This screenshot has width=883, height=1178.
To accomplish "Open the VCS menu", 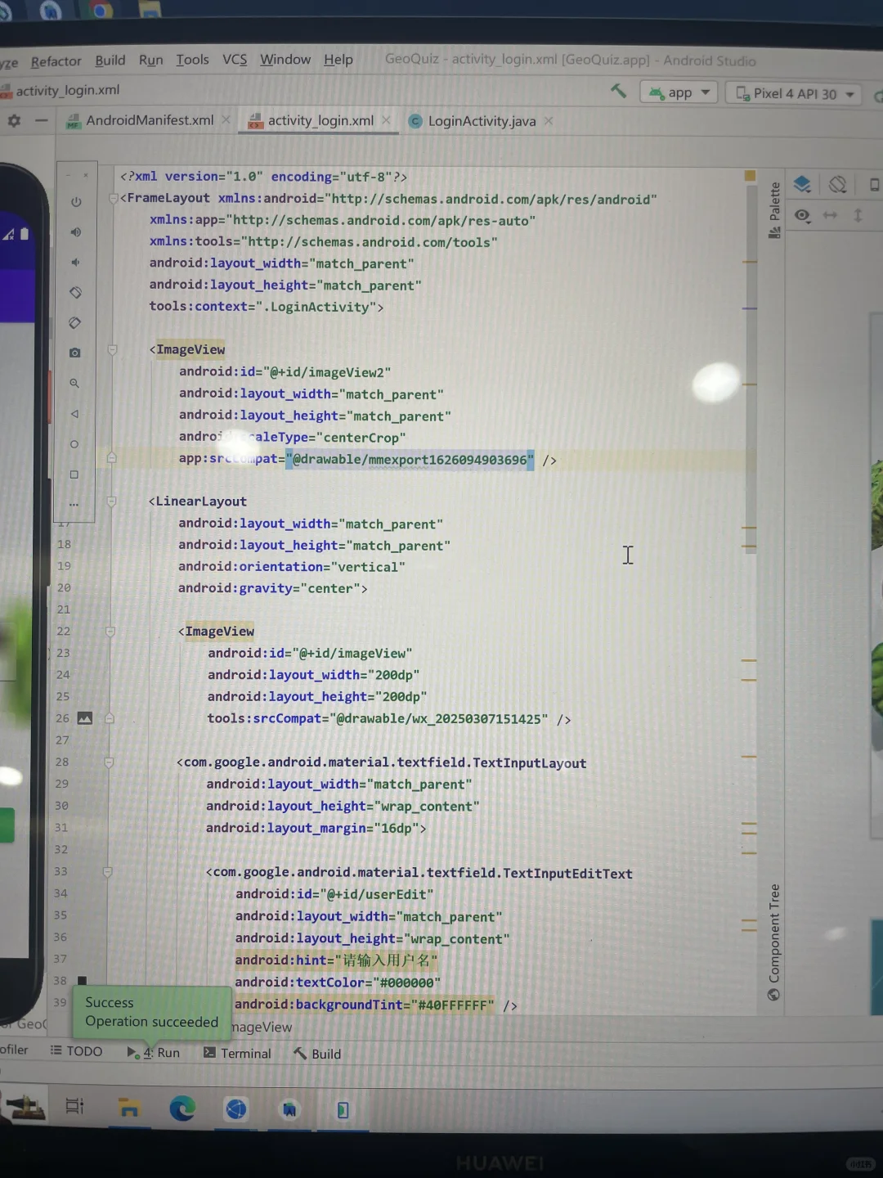I will pos(235,60).
